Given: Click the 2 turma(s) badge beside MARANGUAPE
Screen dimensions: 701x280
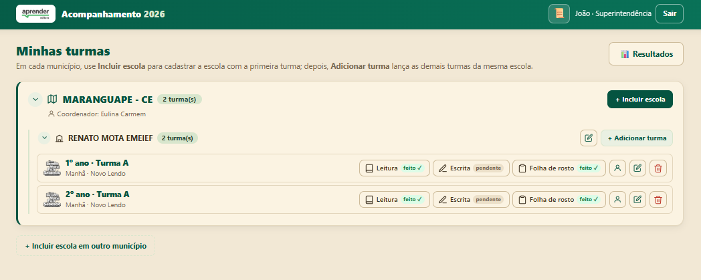Looking at the screenshot, I should 179,99.
